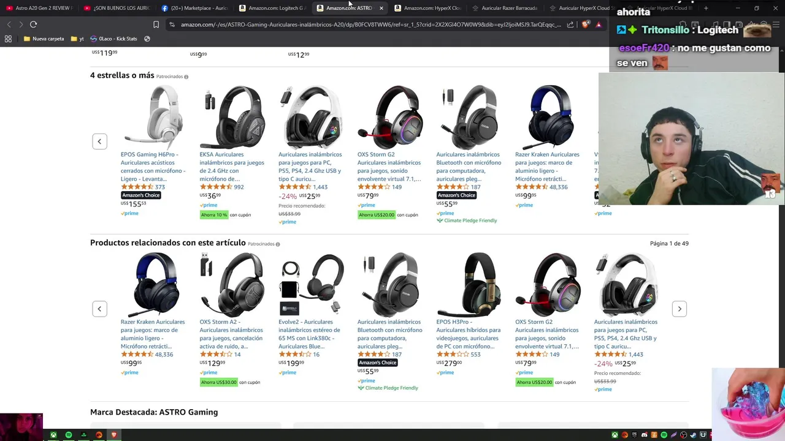The image size is (785, 441).
Task: Reload the Amazon page
Action: tap(33, 24)
